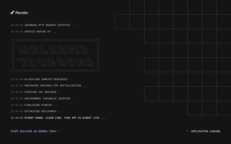Viewport: 231px width, 144px height.
Task: Click the Welcome to Render ASCII banner
Action: (x=56, y=55)
